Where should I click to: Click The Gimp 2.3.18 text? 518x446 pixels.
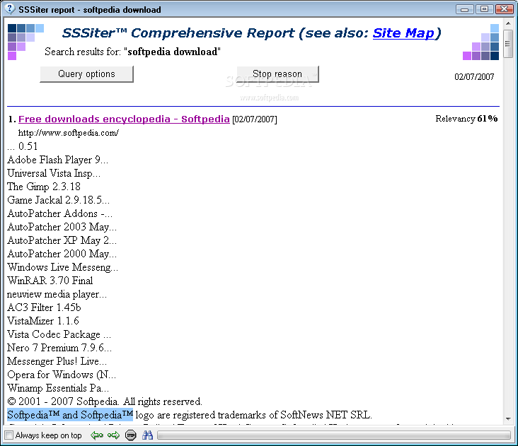44,187
